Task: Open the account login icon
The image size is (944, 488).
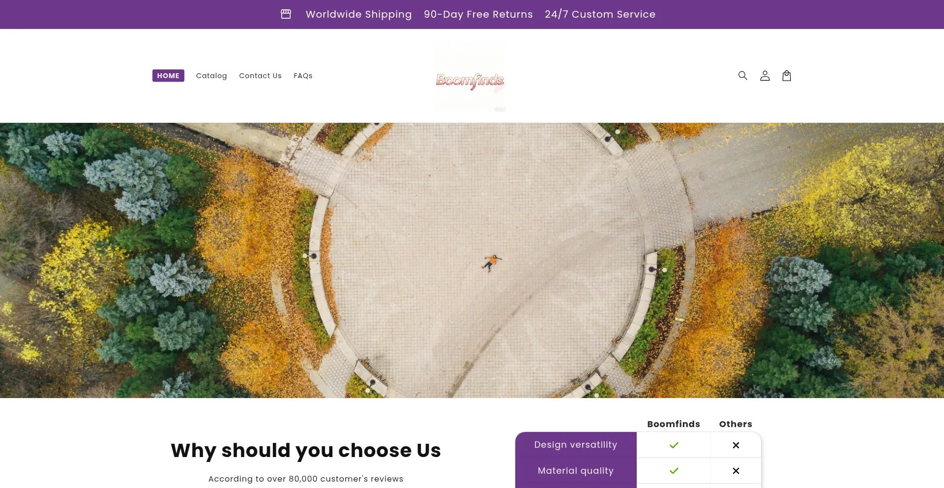Action: pos(765,76)
